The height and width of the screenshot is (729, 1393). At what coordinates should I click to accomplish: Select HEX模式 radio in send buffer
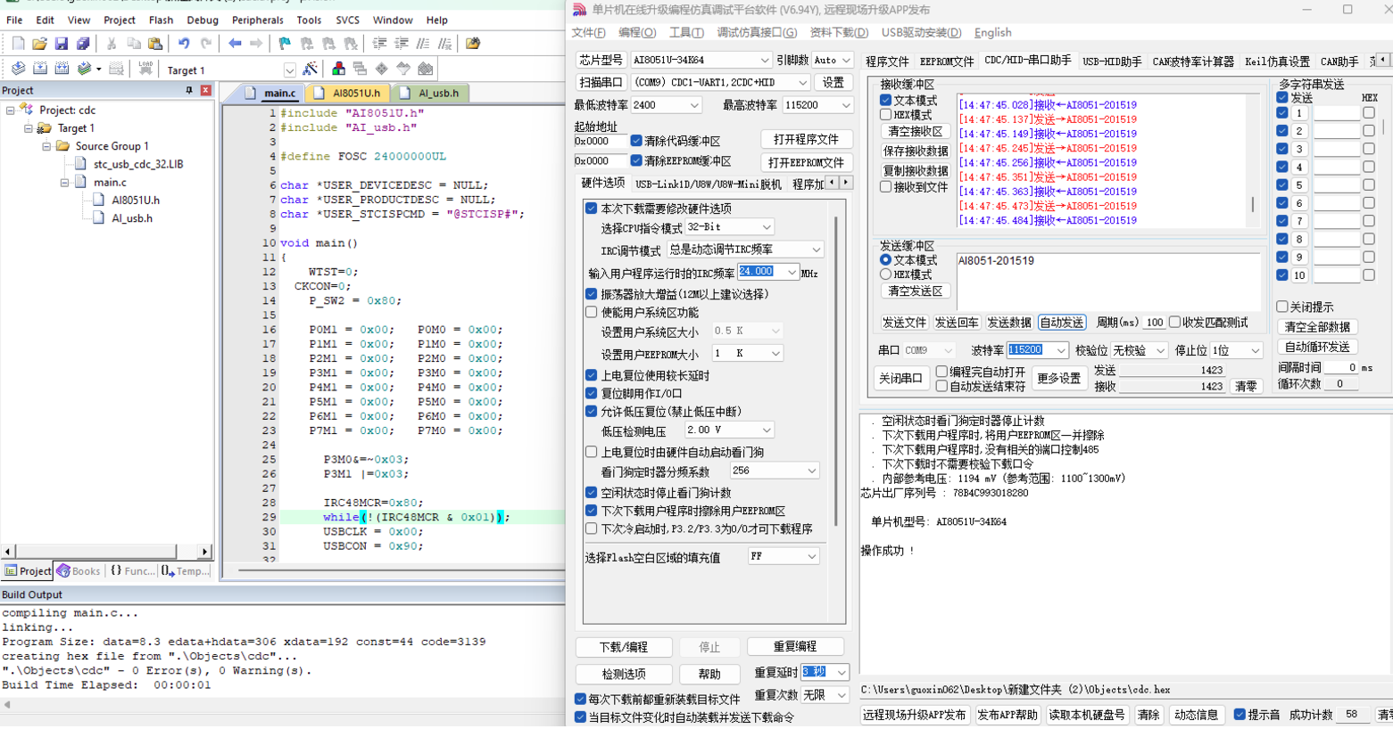pos(885,274)
